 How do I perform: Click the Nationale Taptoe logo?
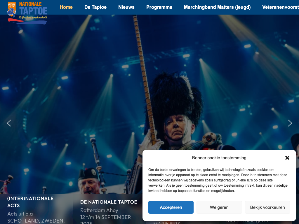click(27, 13)
